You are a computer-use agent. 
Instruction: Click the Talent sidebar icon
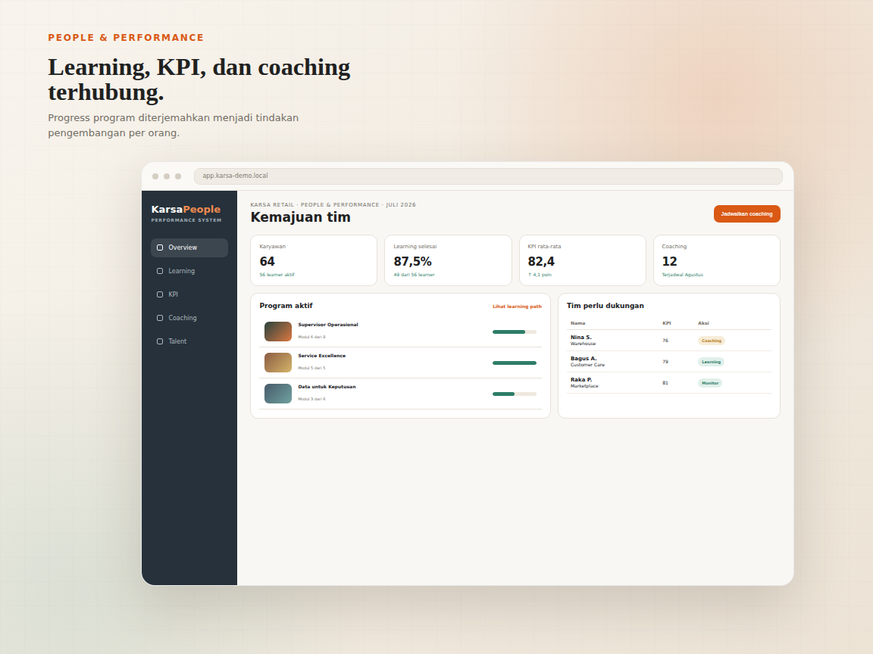[x=160, y=341]
